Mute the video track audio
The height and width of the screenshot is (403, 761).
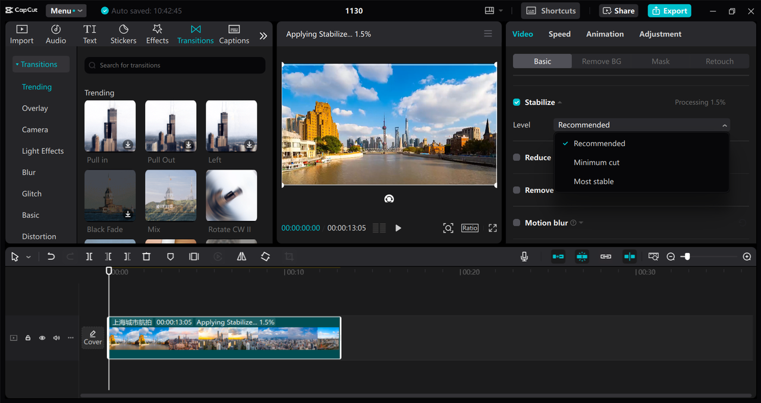tap(56, 338)
